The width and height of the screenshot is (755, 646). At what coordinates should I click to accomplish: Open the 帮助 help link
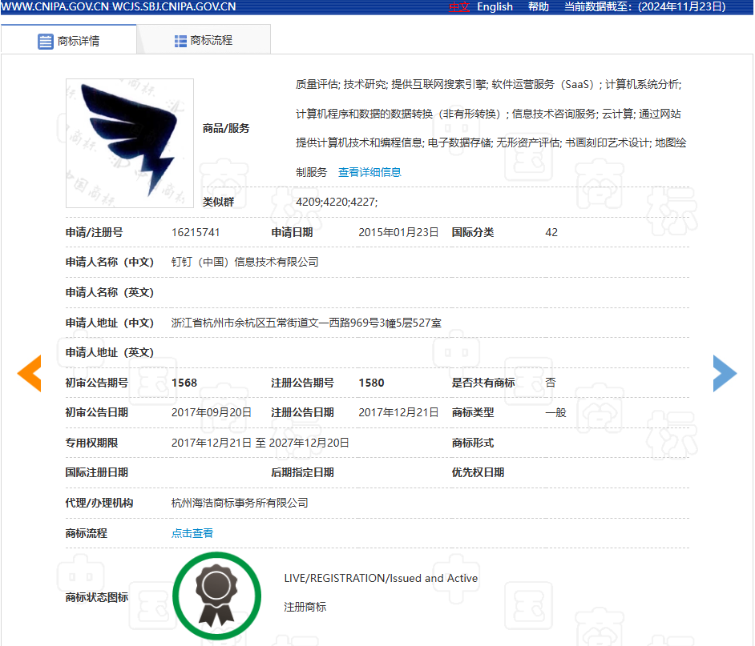539,6
